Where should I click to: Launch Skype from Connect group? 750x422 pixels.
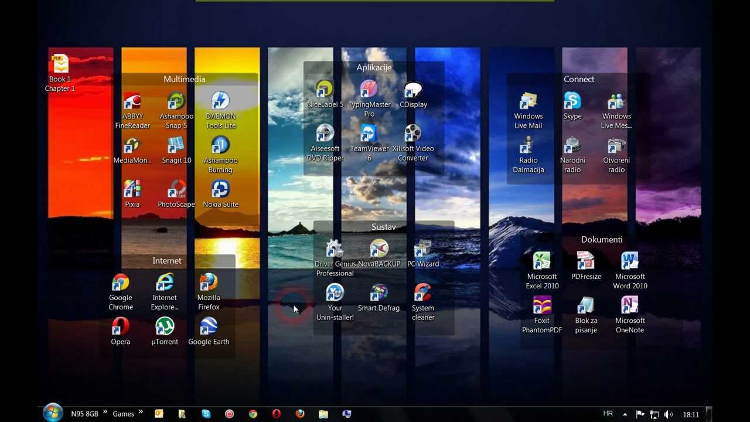click(x=572, y=106)
